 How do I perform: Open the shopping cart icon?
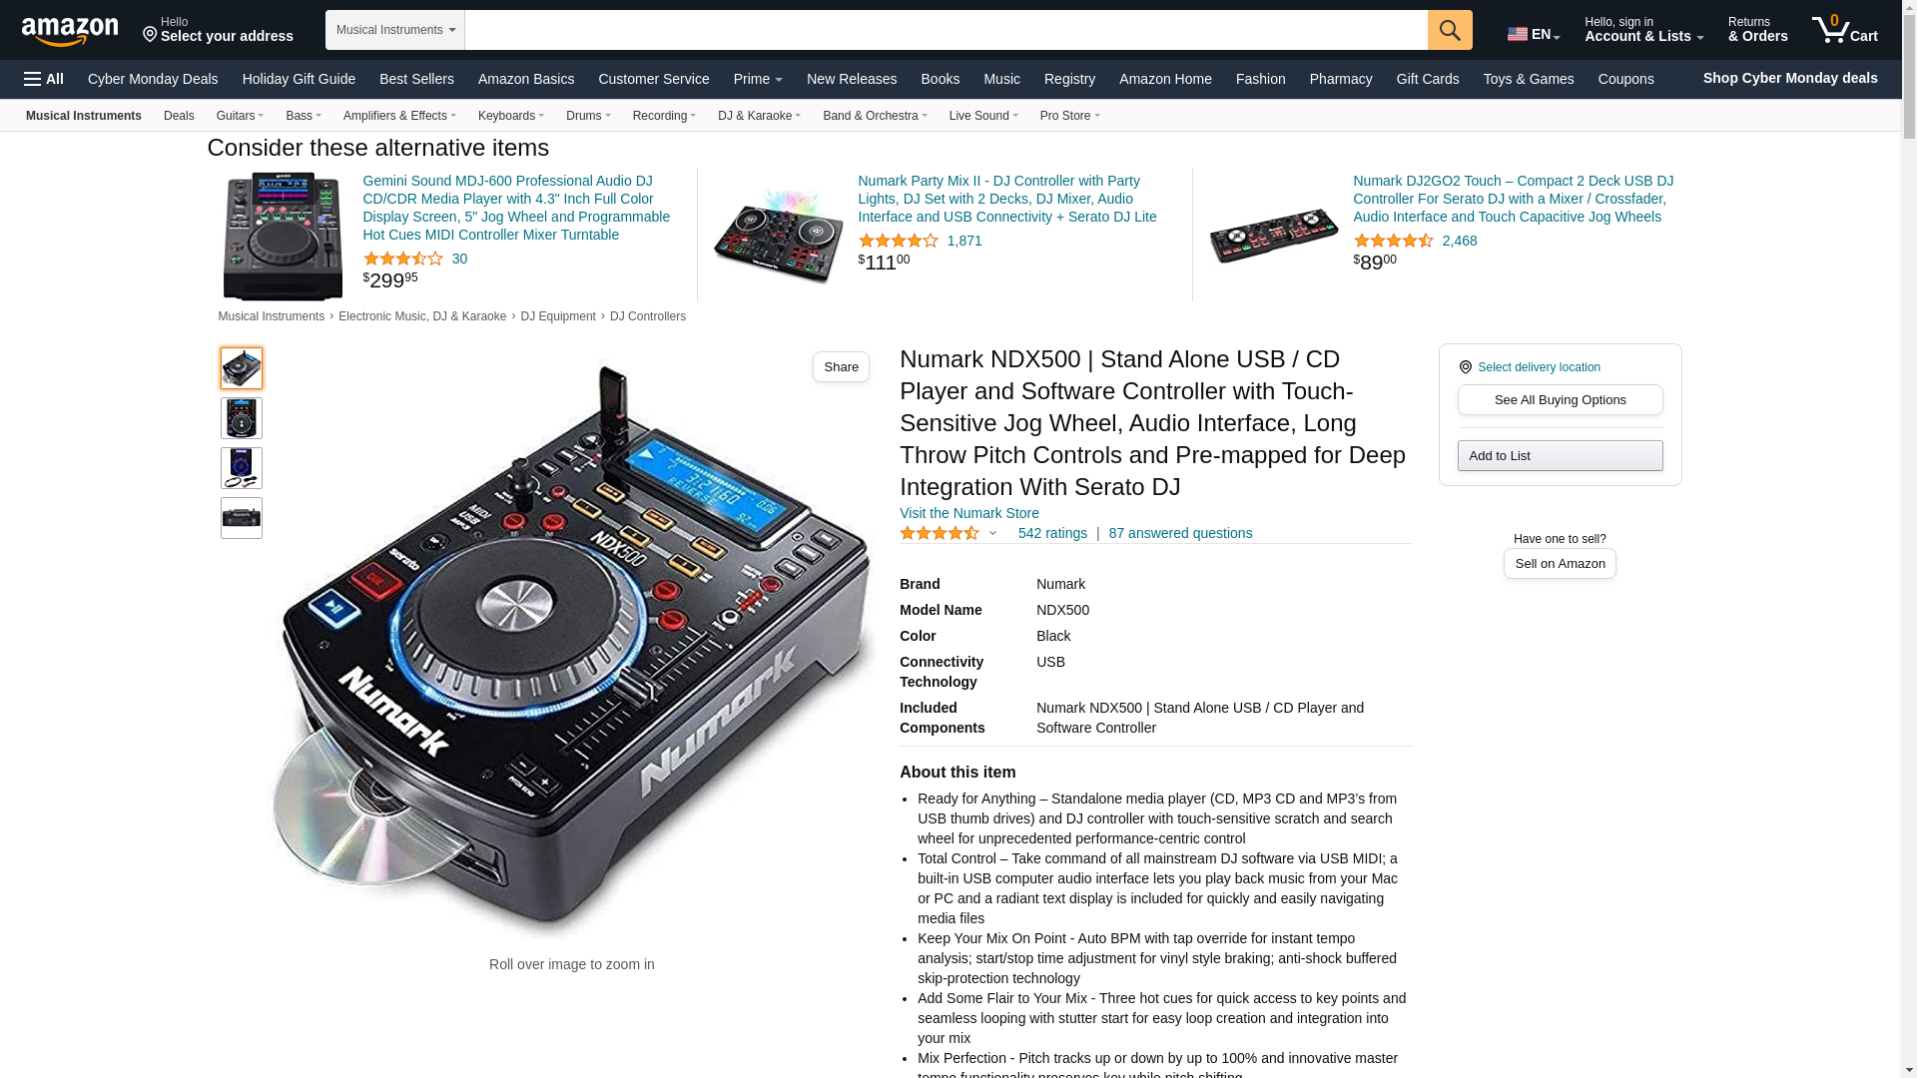[x=1844, y=30]
